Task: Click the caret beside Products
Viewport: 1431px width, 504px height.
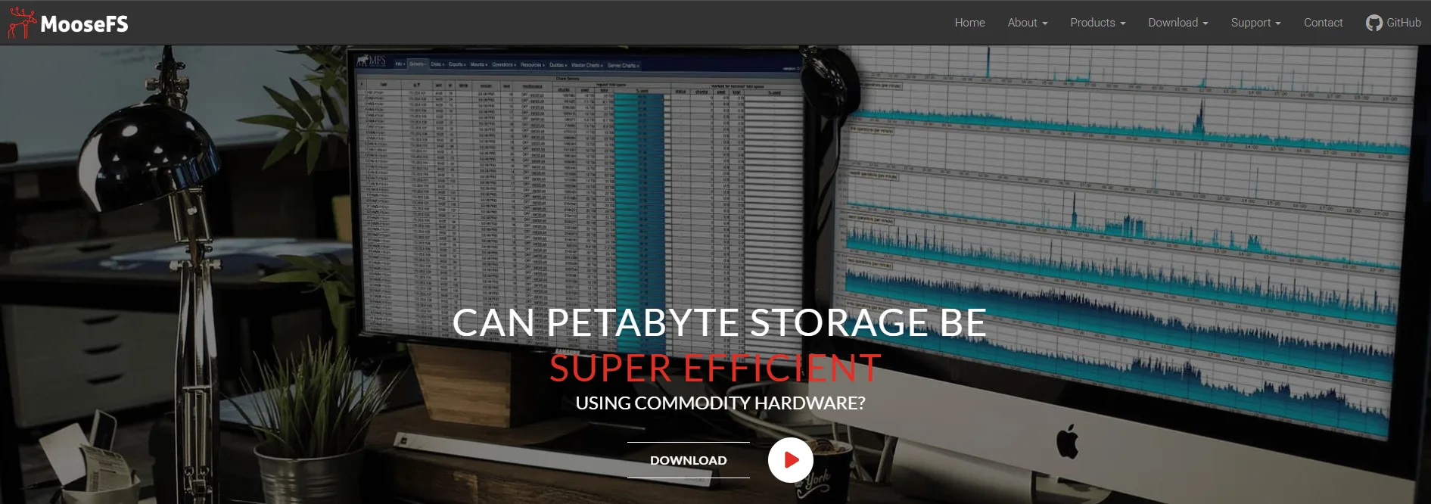Action: pyautogui.click(x=1123, y=23)
